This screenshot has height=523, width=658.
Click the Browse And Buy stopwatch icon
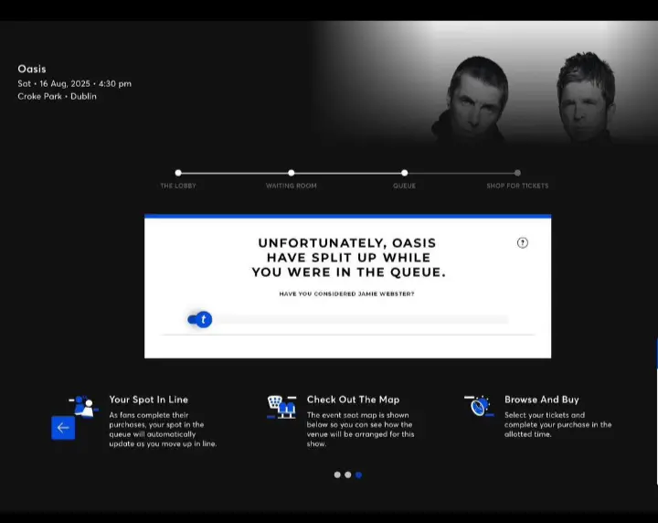pos(479,406)
